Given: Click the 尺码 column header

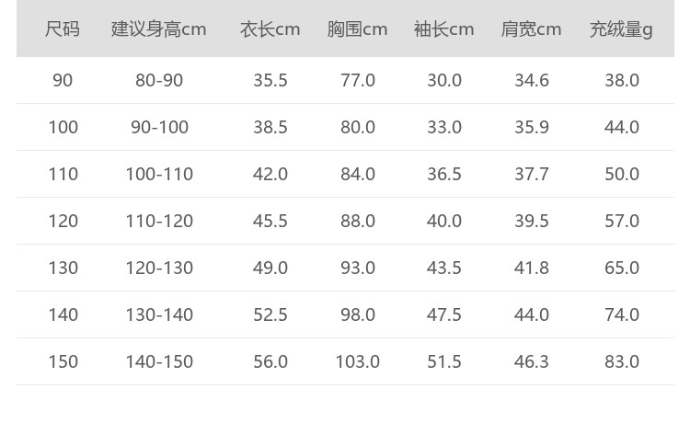Looking at the screenshot, I should pyautogui.click(x=63, y=29).
